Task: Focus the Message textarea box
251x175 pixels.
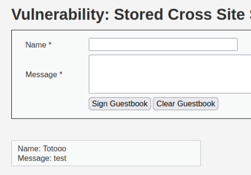Action: tap(170, 74)
